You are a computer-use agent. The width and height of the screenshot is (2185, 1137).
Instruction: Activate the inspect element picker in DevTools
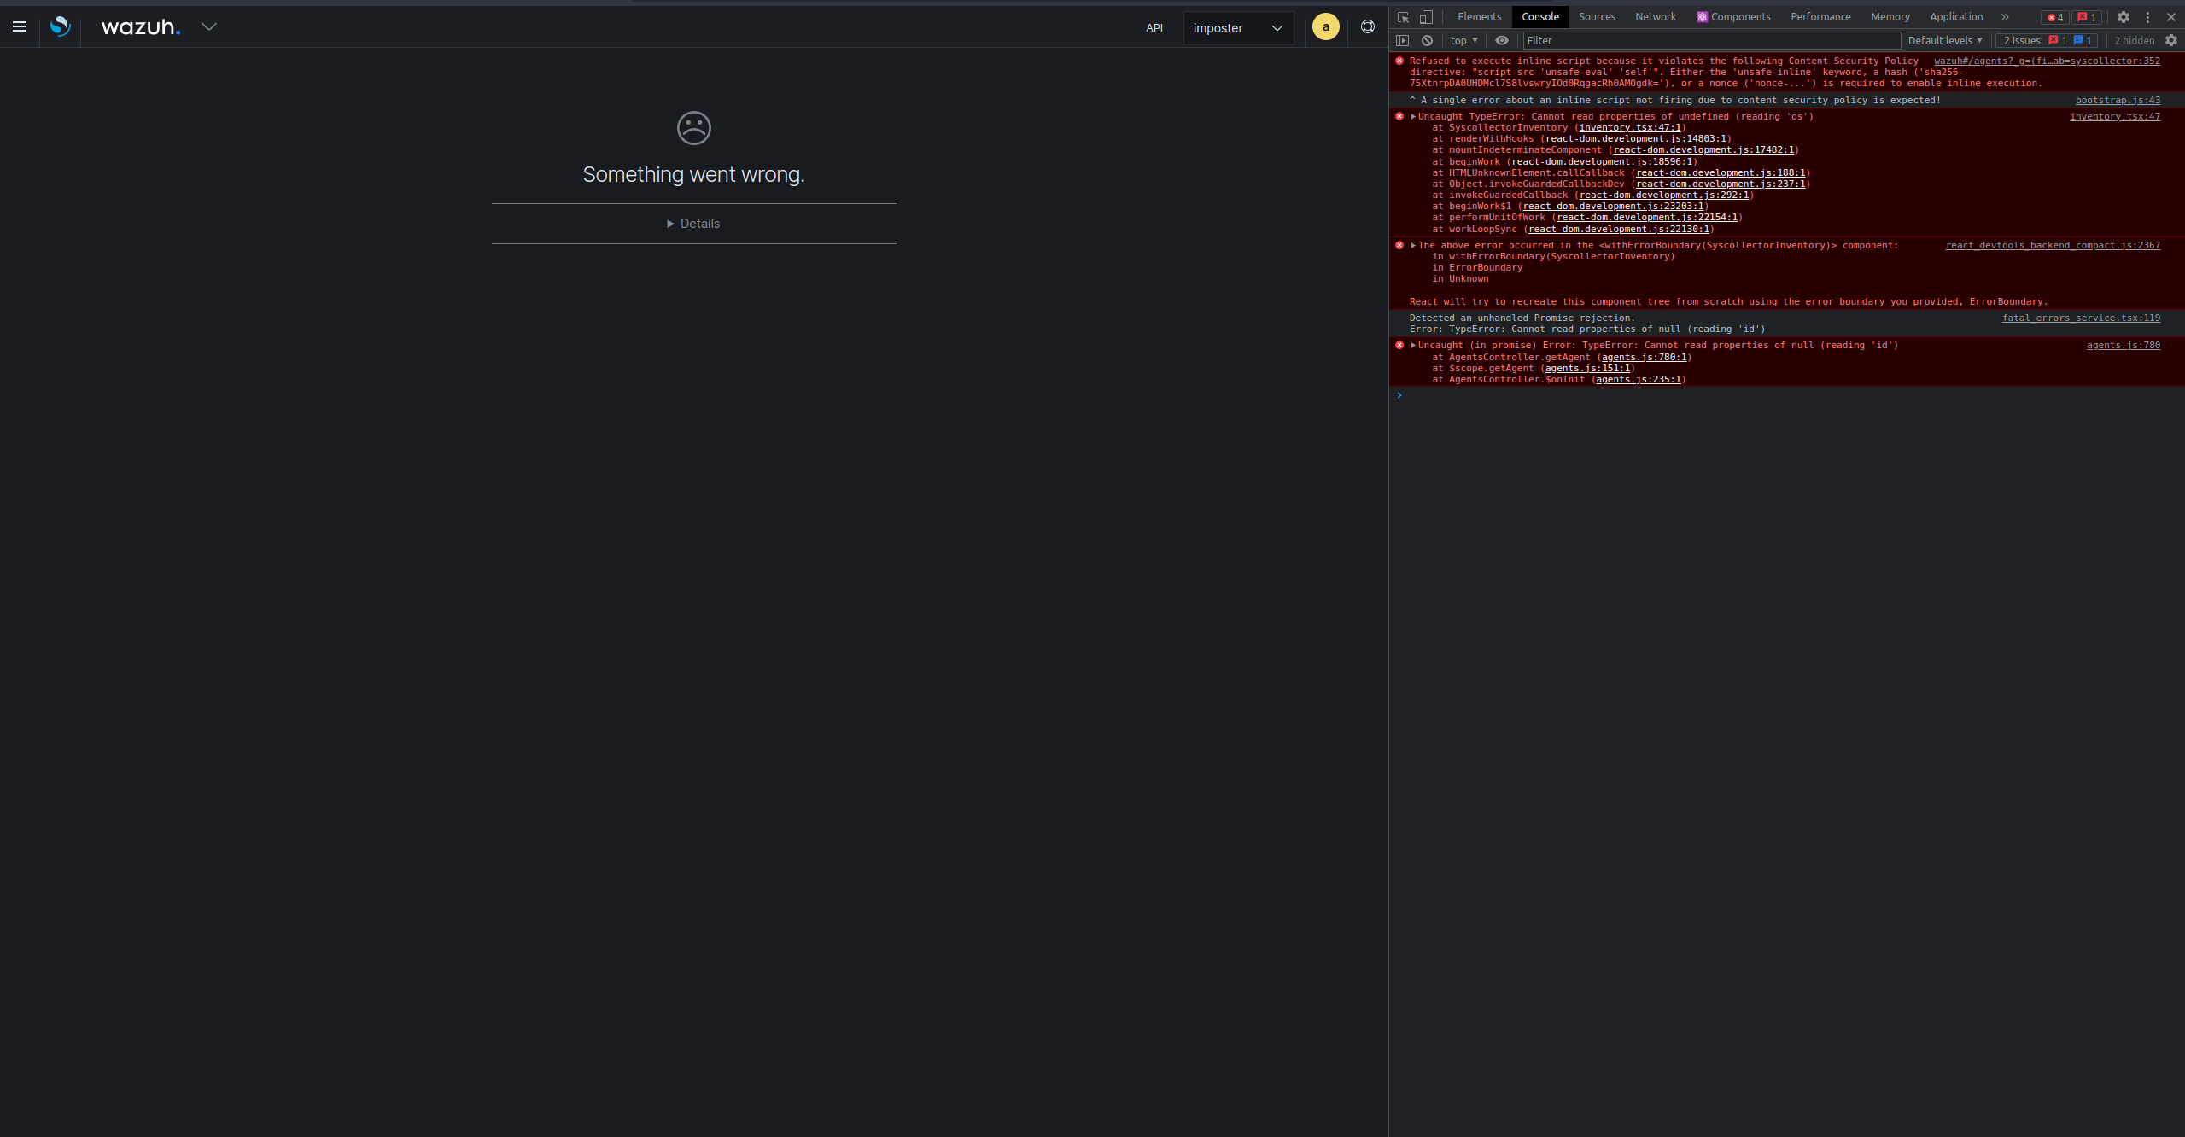click(x=1403, y=16)
